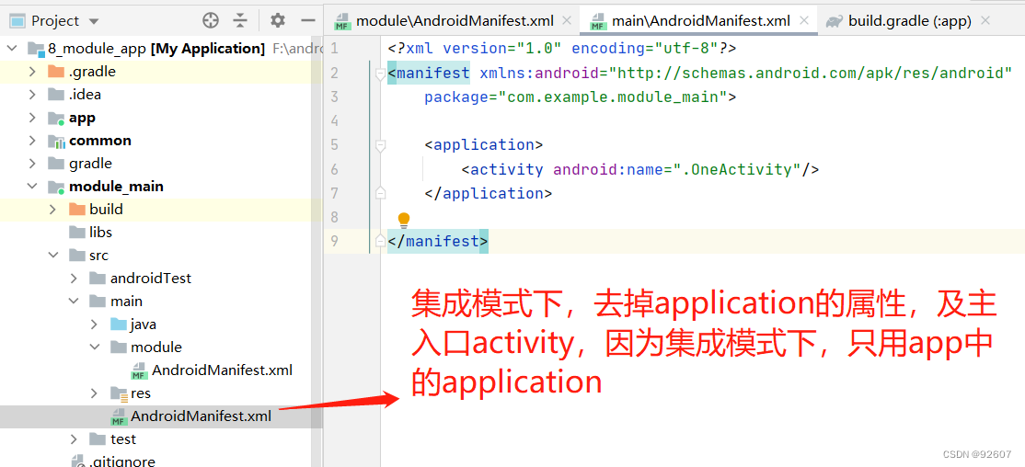
Task: Collapse the module folder
Action: point(95,347)
